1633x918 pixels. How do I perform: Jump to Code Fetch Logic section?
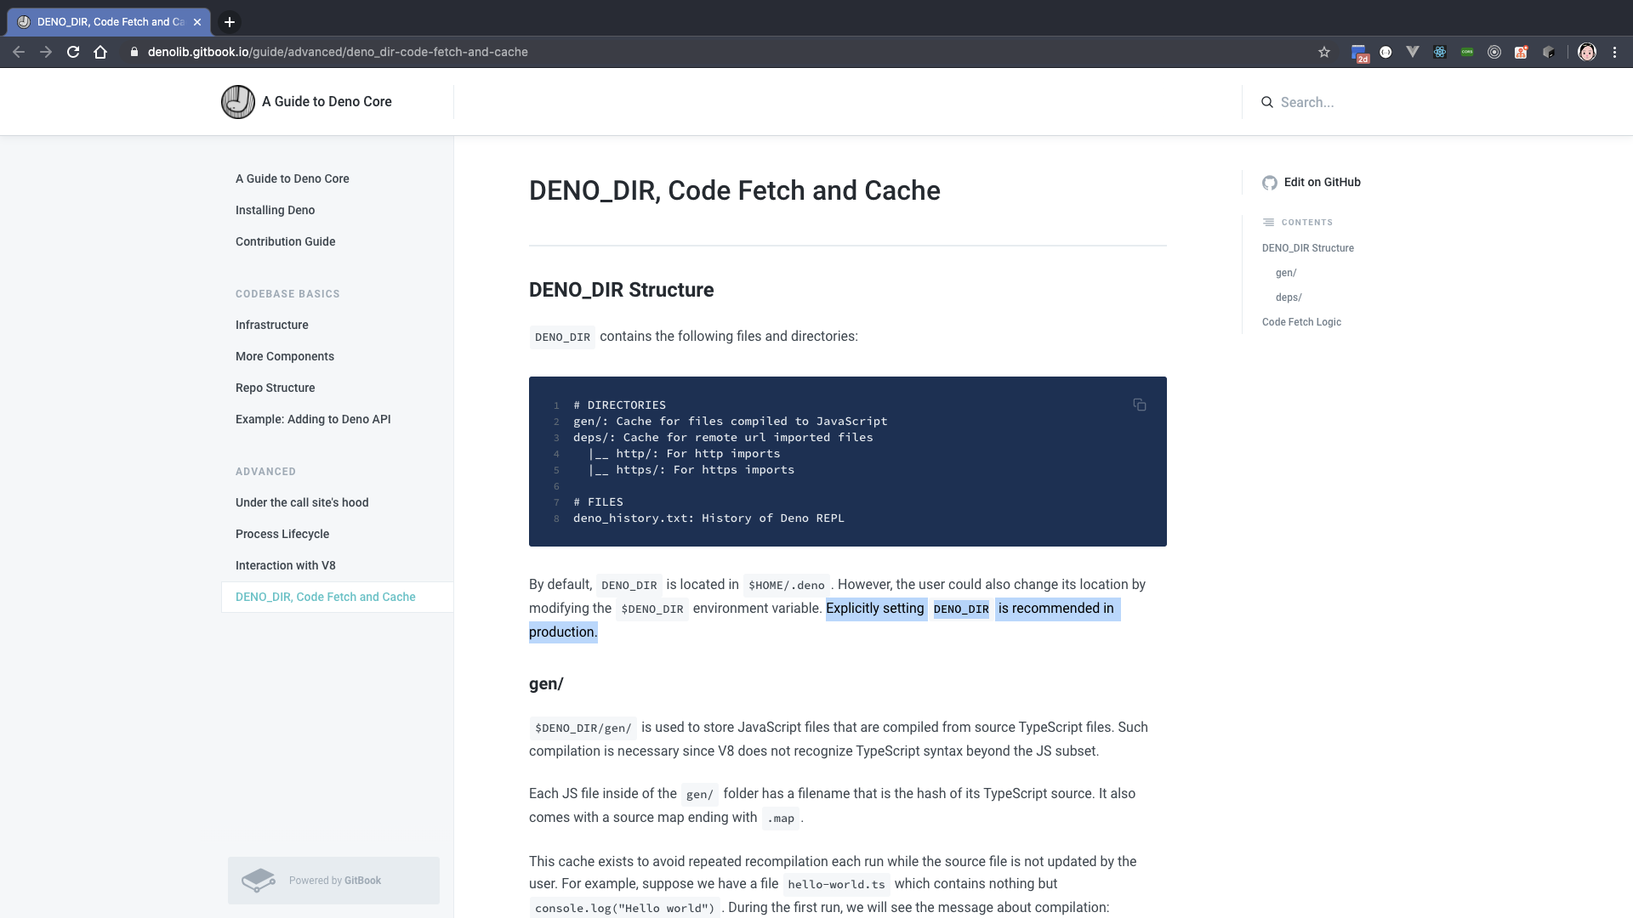coord(1301,322)
